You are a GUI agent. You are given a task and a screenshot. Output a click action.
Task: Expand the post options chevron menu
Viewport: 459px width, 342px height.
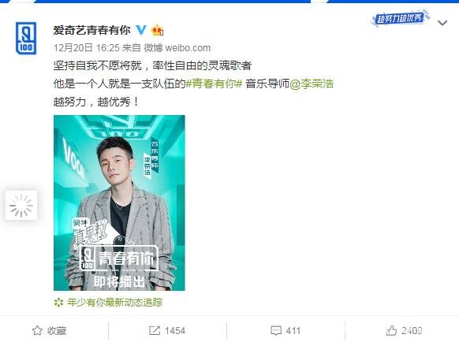[x=442, y=23]
